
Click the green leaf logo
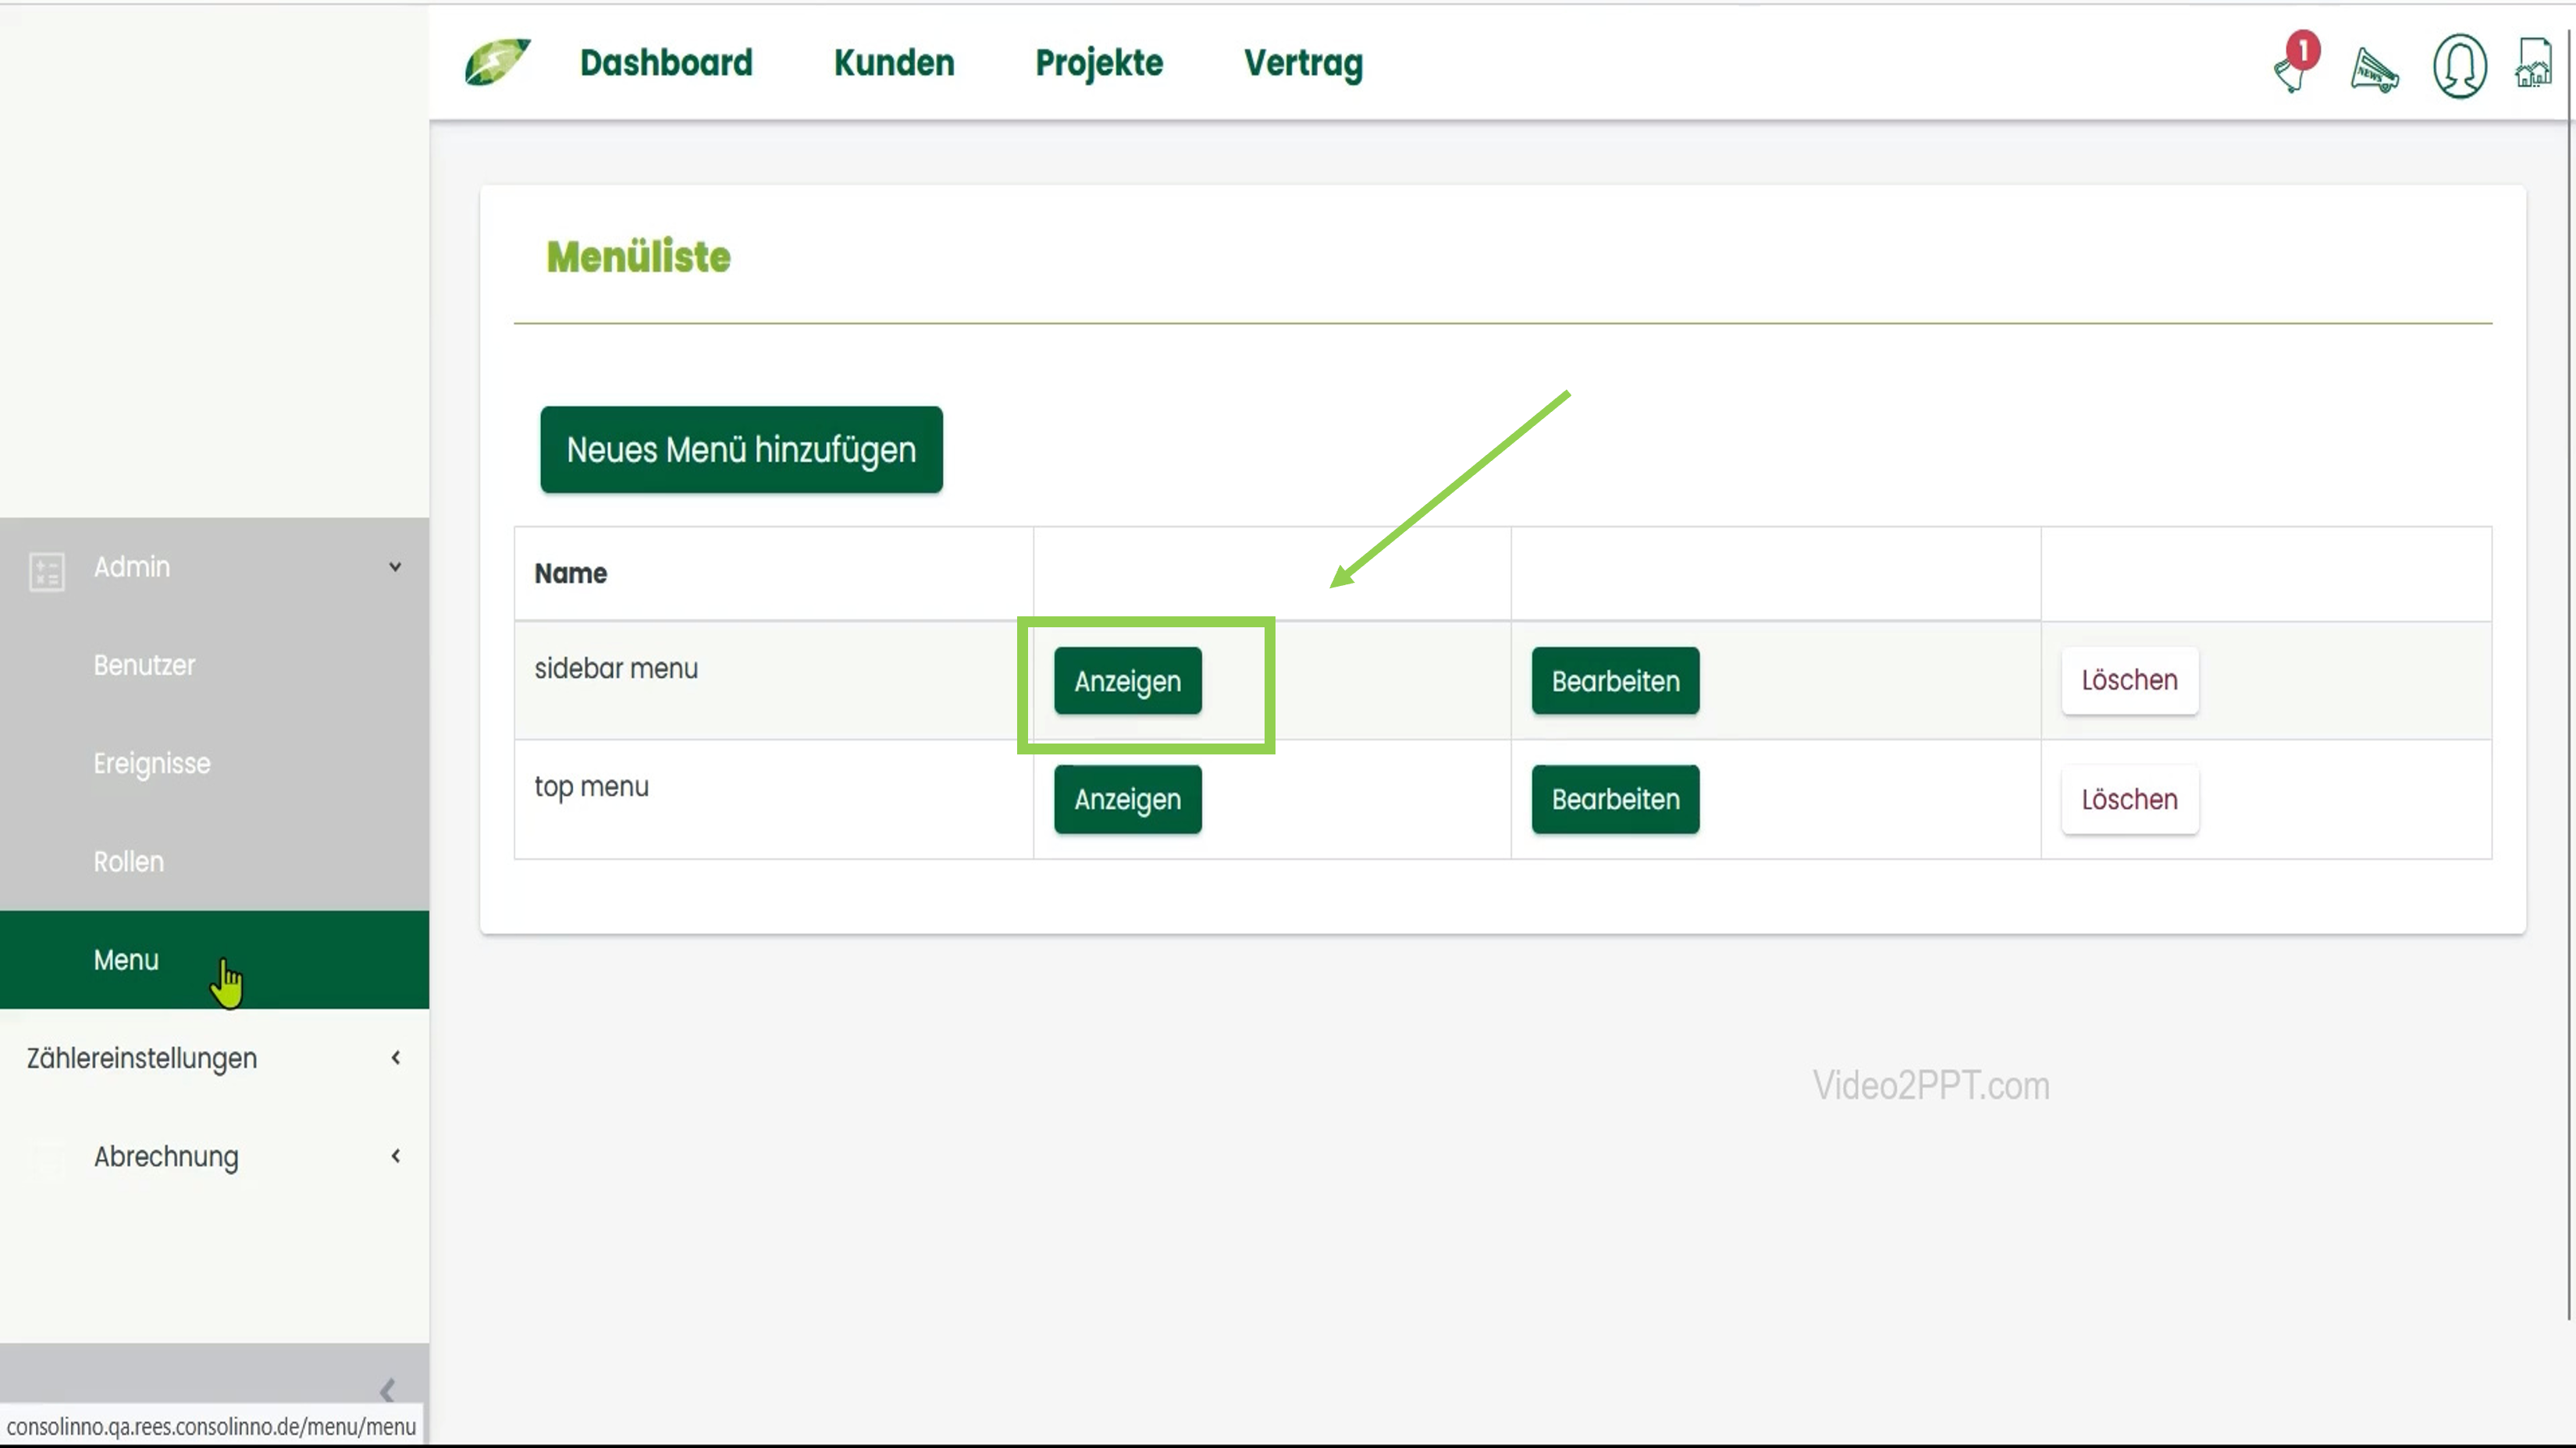[x=497, y=62]
